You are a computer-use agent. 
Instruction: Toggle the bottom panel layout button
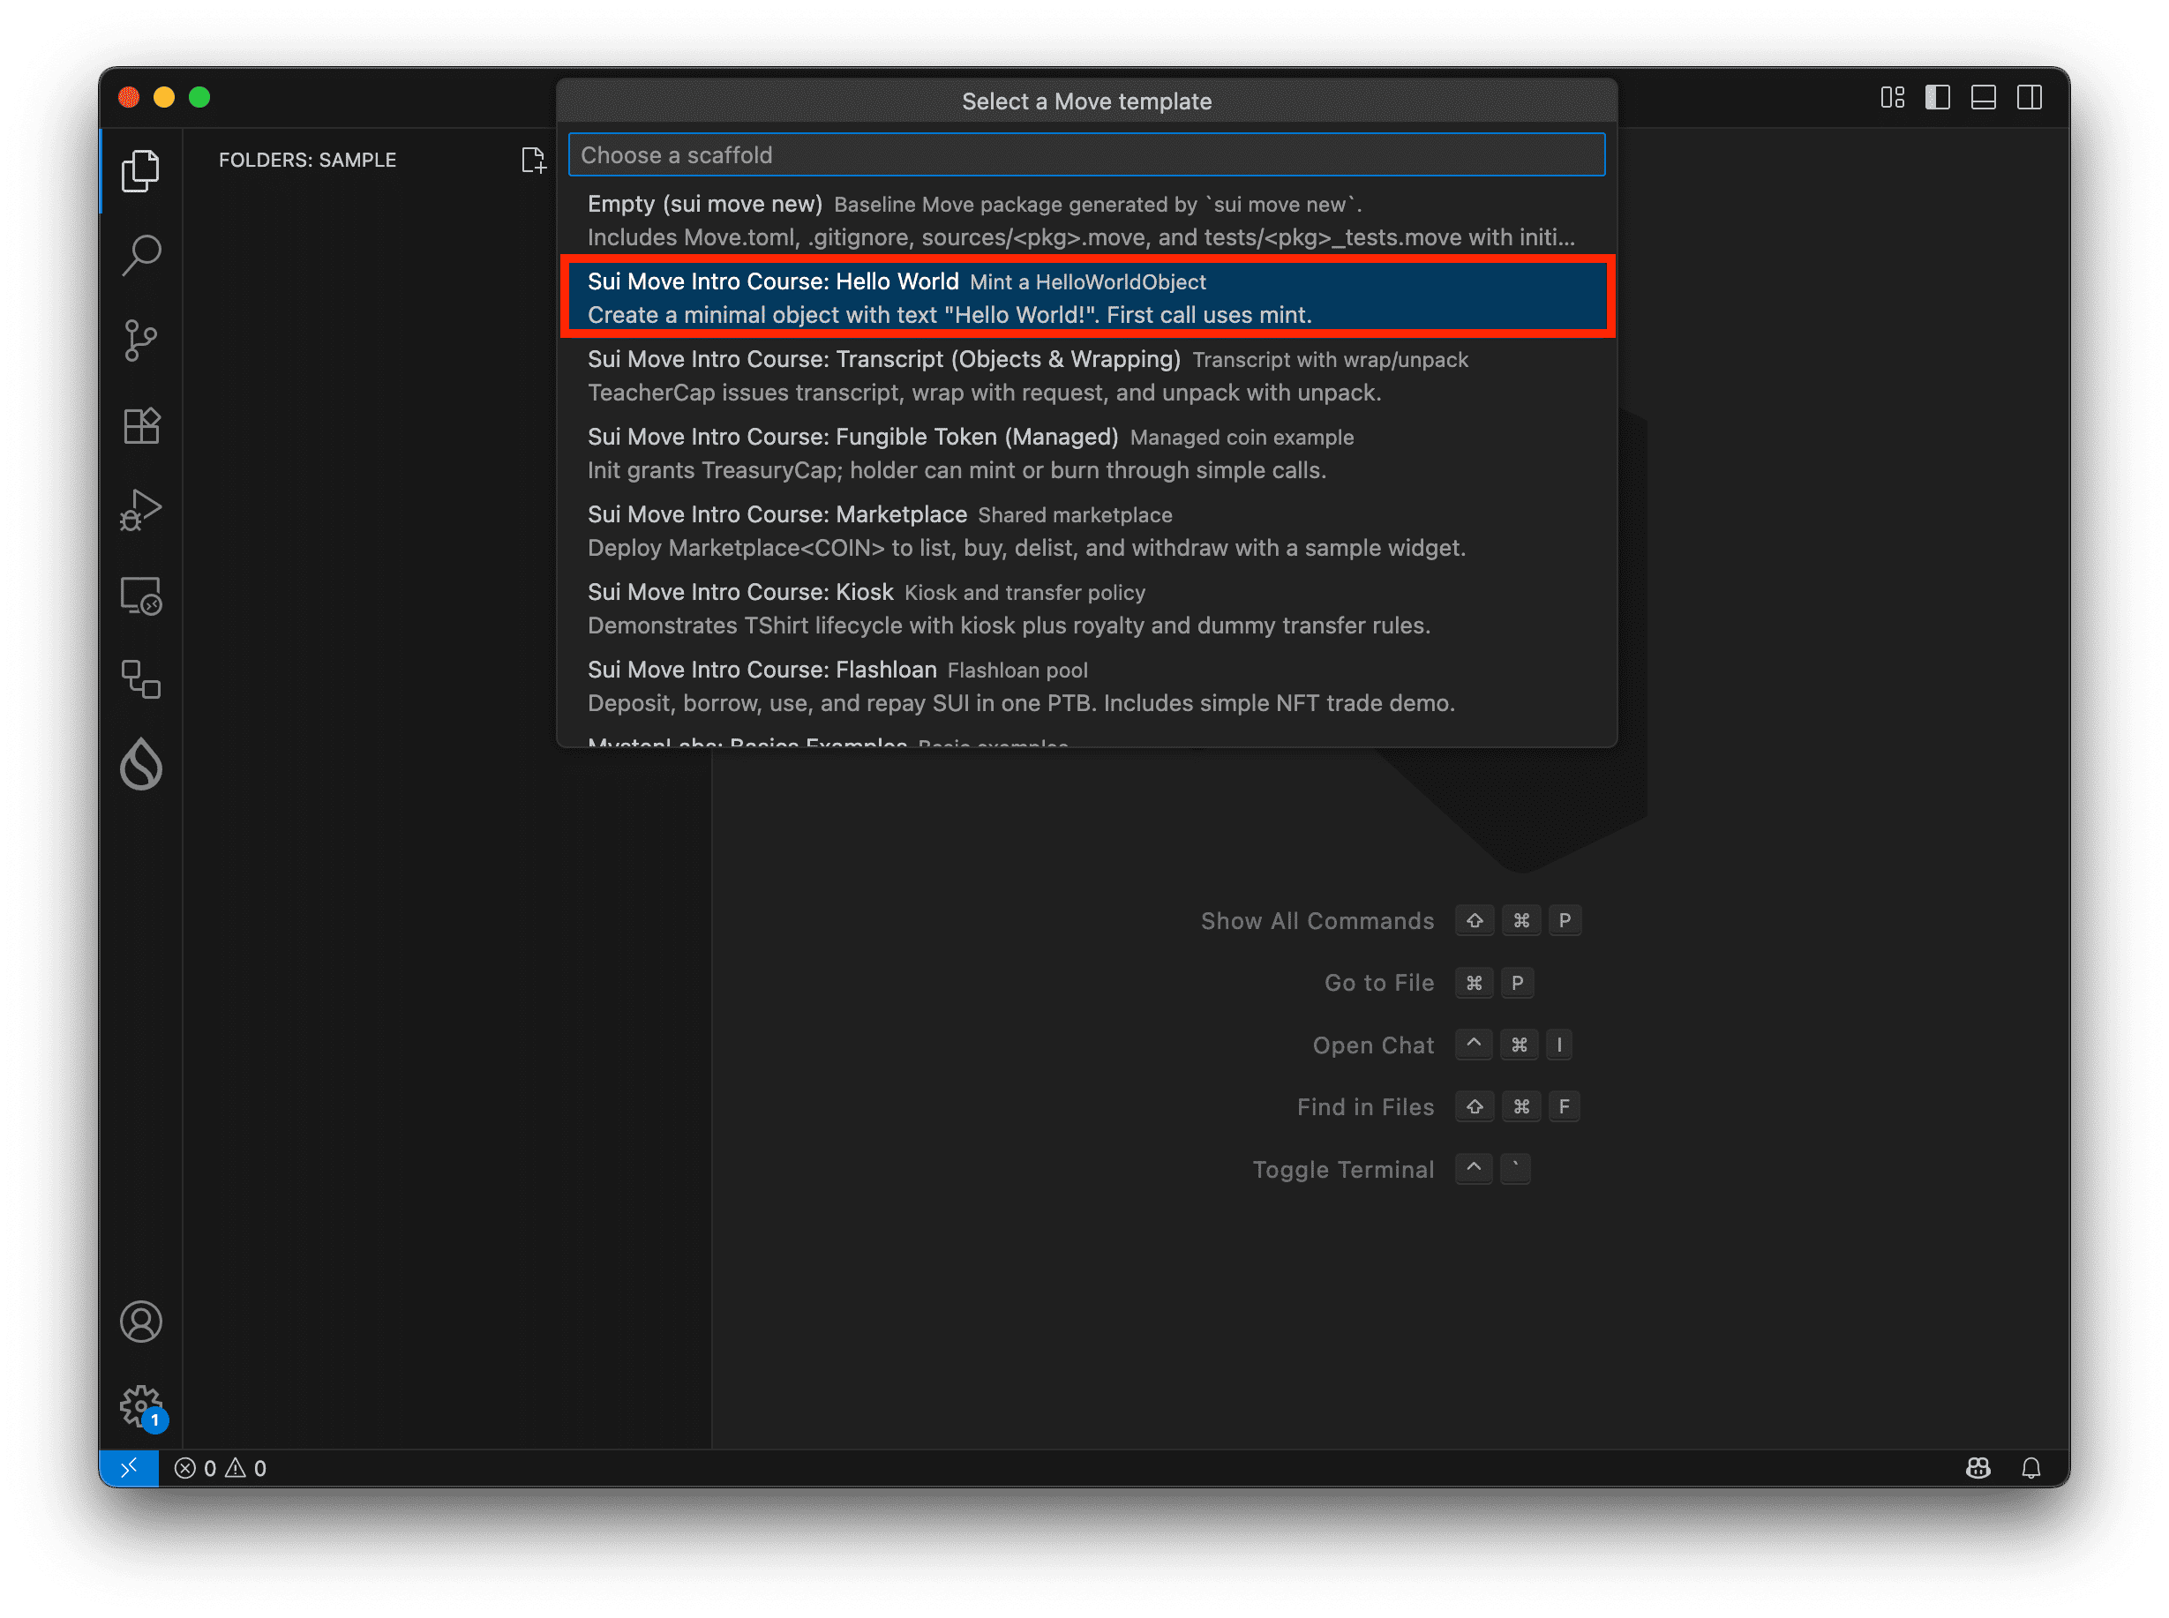coord(1983,98)
